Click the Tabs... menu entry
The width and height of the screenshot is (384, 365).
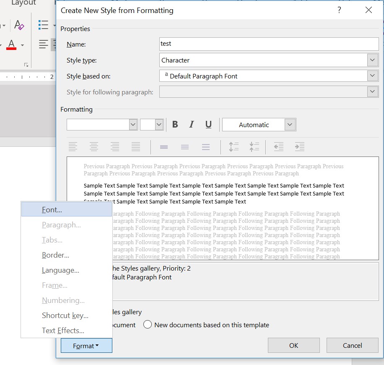coord(67,240)
